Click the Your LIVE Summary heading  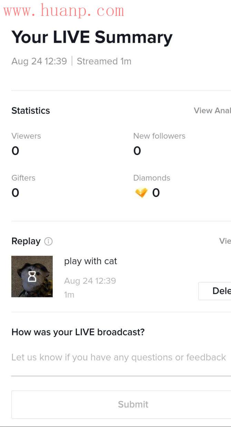92,37
